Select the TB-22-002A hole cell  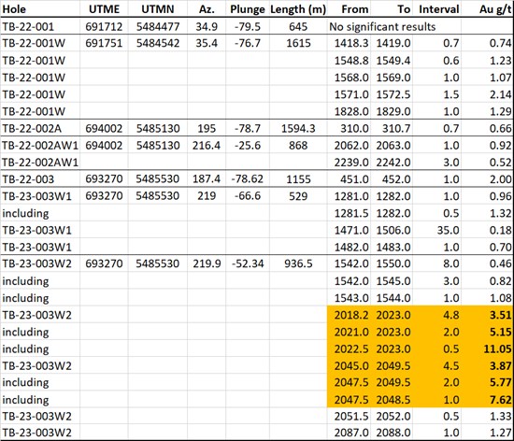32,128
